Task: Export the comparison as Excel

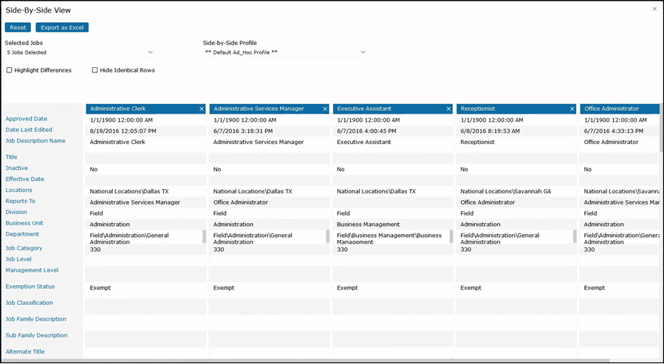Action: [62, 27]
